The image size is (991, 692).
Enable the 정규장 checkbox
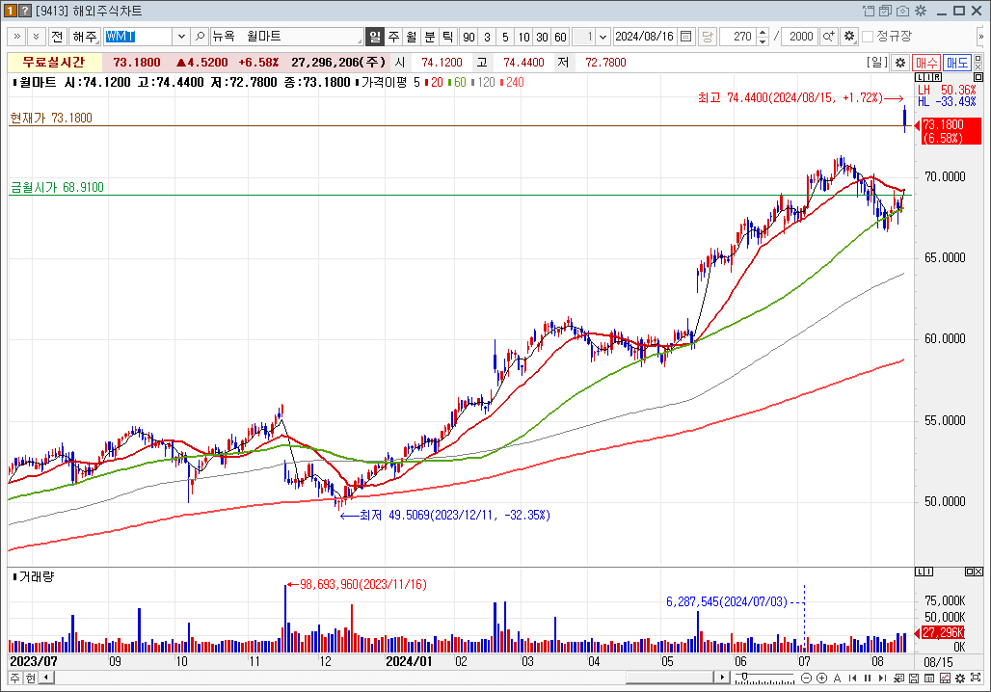coord(868,37)
